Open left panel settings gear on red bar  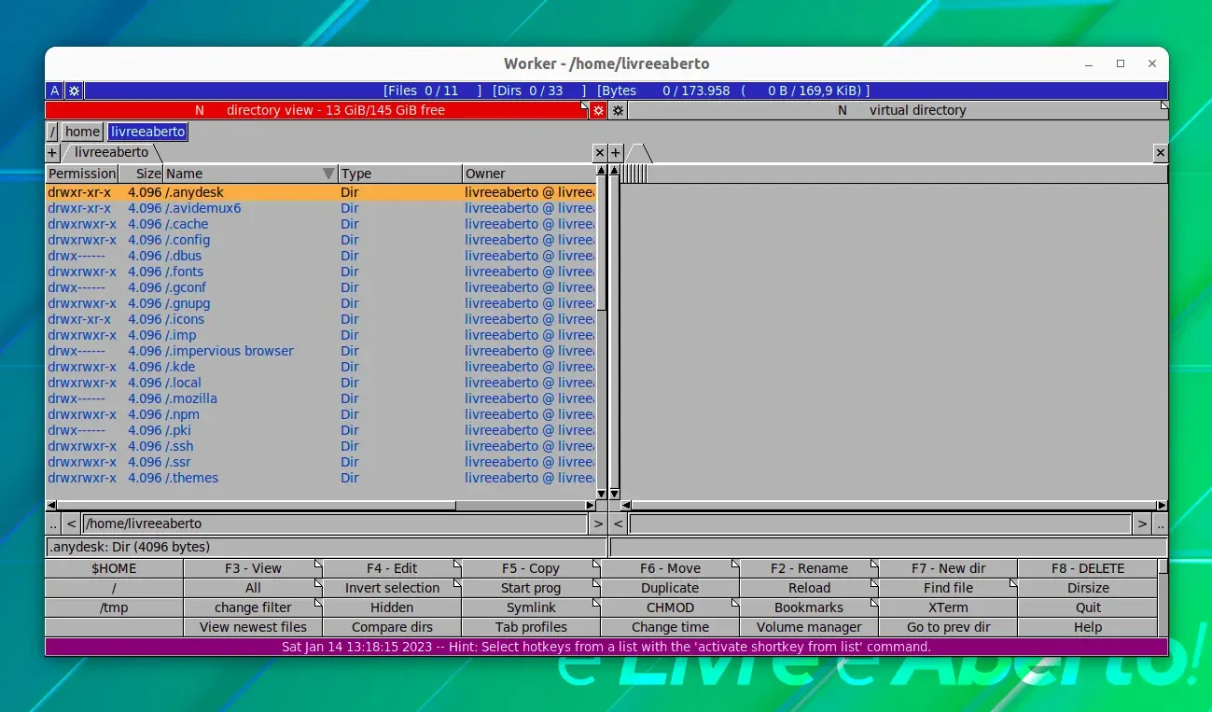598,110
